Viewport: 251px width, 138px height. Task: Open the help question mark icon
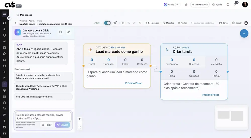[x=246, y=23]
